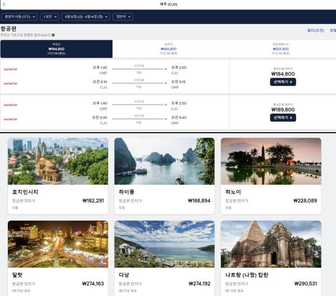
Task: Click the ₩184,800 price in the first result
Action: tap(283, 74)
